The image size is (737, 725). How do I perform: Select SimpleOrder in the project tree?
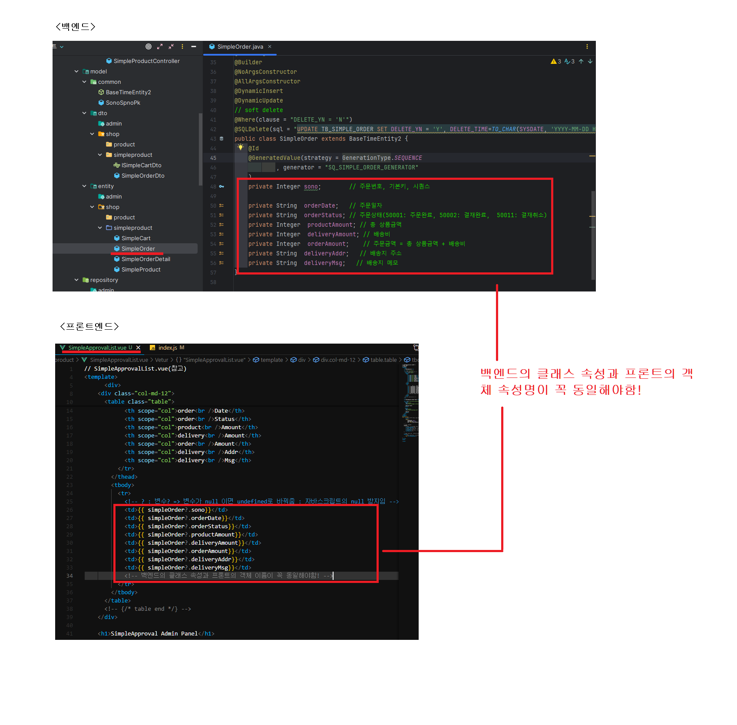tap(134, 248)
